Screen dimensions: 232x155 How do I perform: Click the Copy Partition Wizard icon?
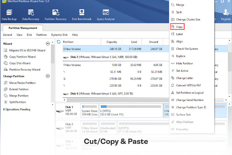6,57
